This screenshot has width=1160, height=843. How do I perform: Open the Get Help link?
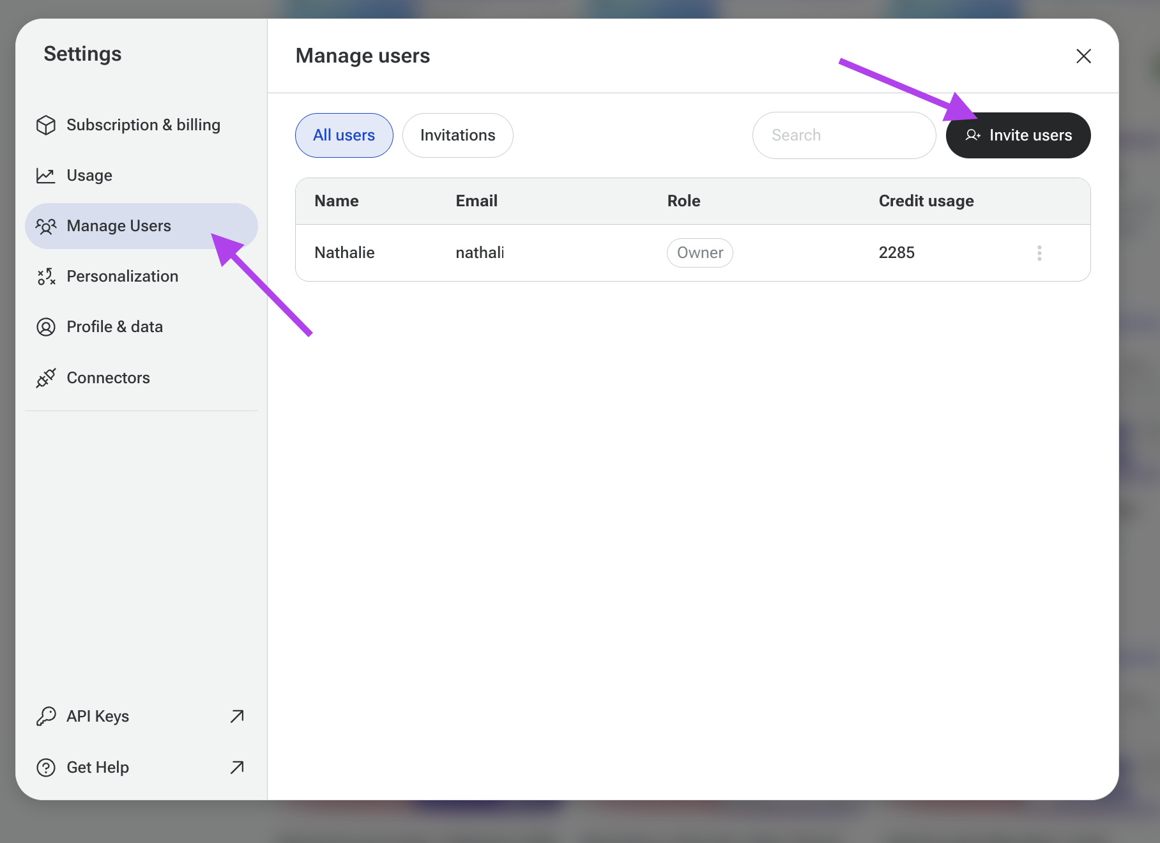141,767
